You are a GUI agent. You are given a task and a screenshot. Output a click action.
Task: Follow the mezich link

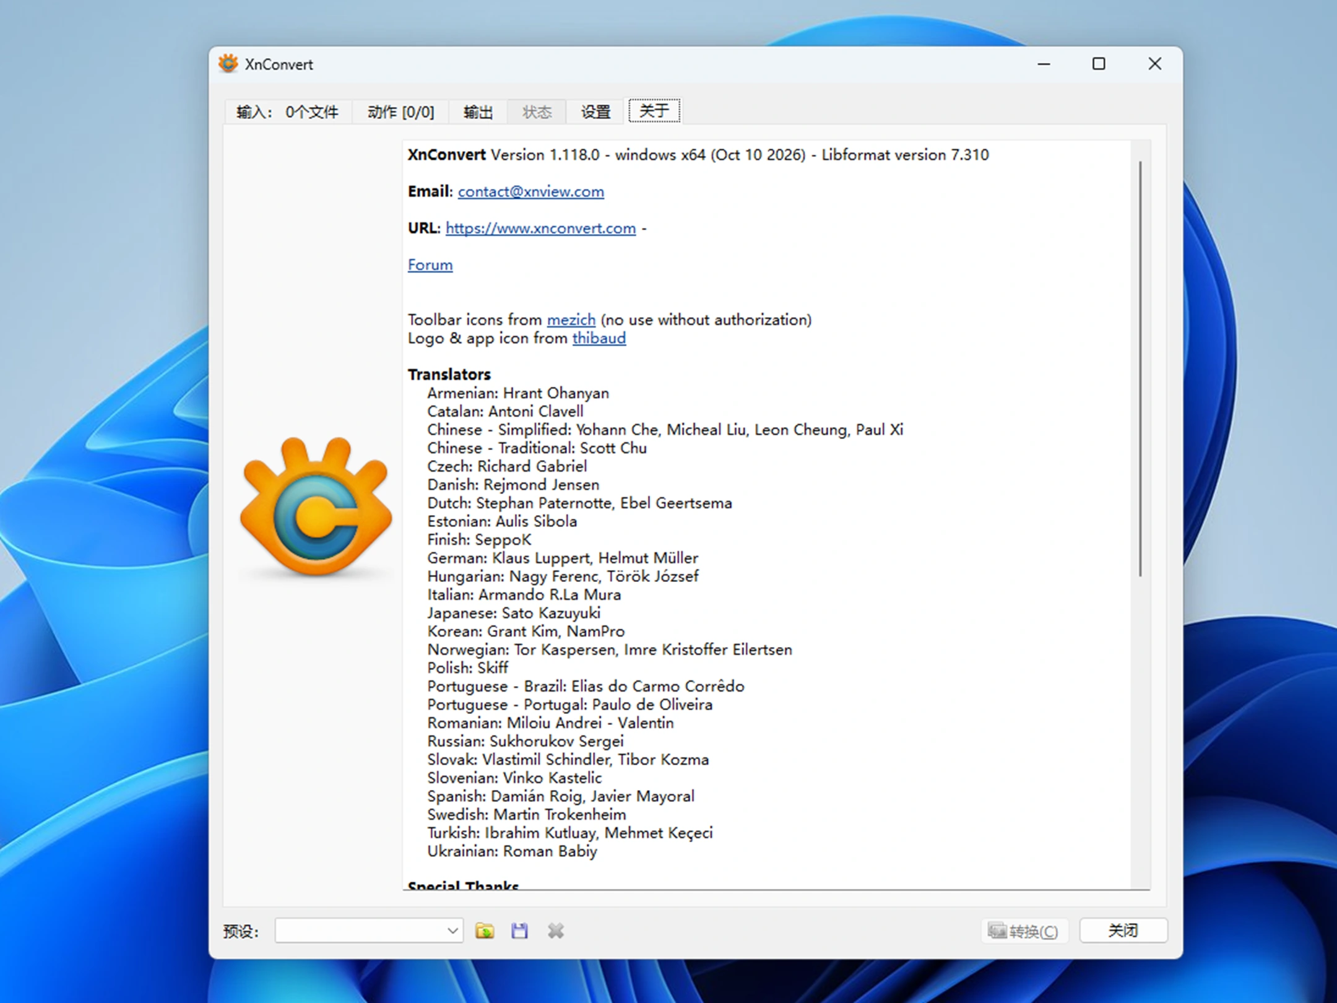(x=571, y=320)
